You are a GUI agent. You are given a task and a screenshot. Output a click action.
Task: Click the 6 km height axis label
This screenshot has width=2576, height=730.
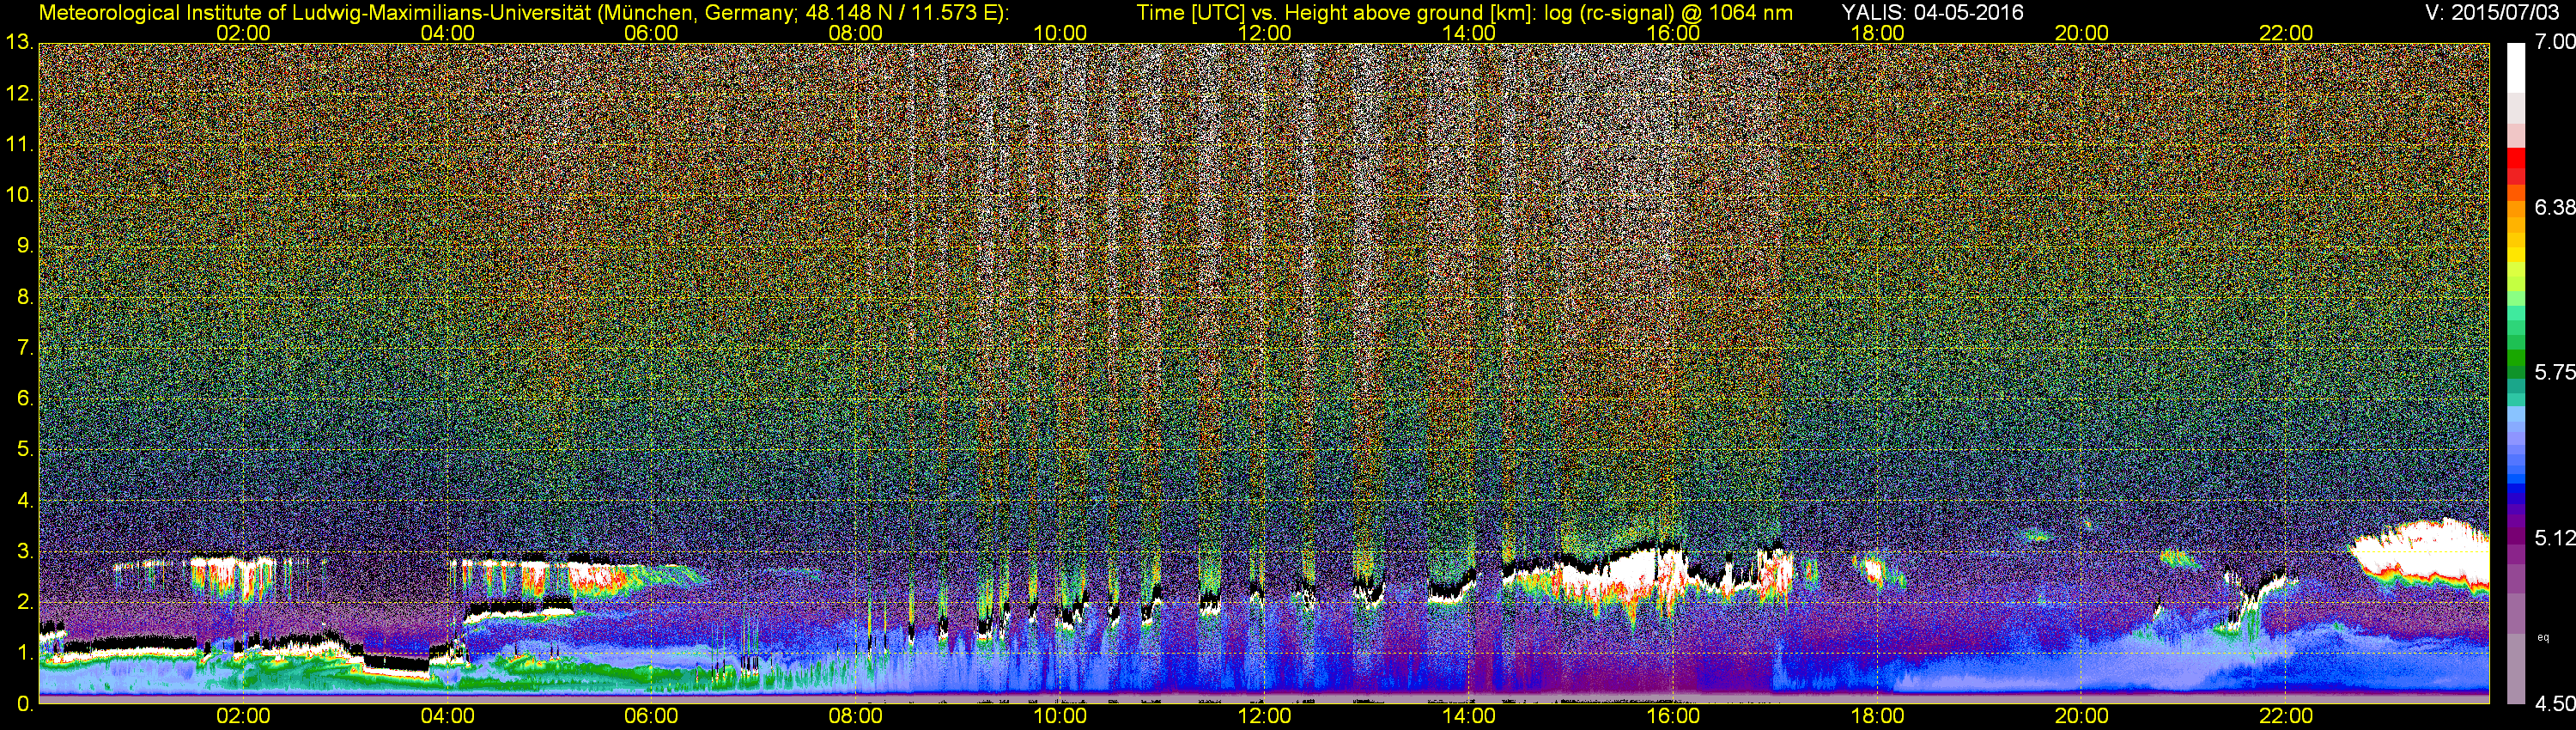pos(25,398)
